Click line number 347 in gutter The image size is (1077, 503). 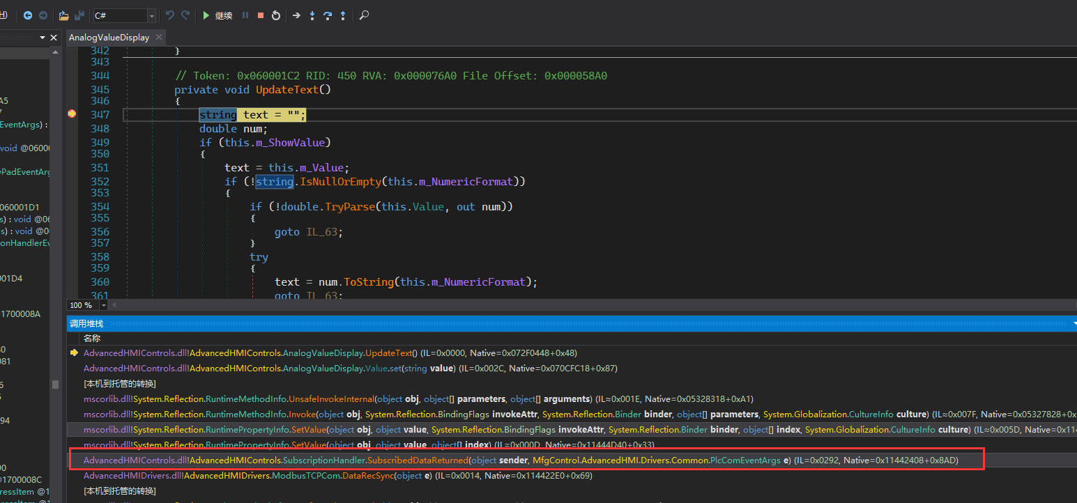coord(100,115)
